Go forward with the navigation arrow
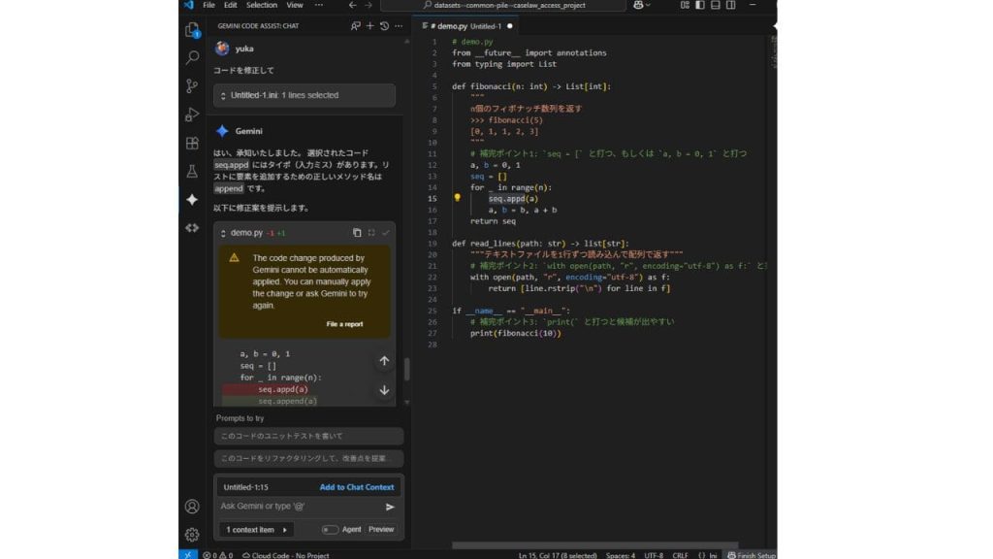 [368, 5]
